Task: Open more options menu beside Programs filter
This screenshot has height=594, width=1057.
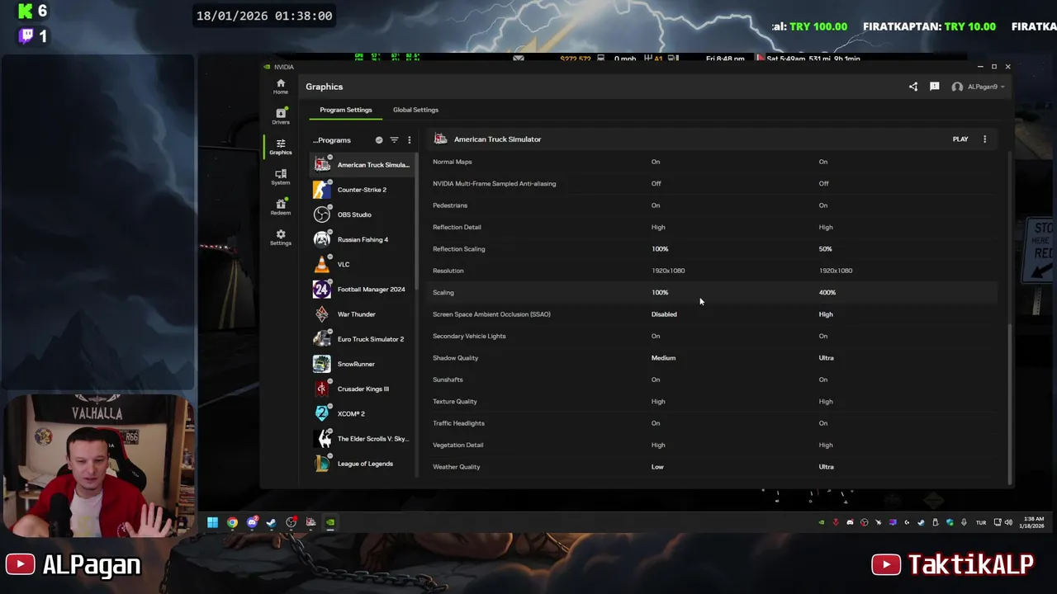Action: coord(409,140)
